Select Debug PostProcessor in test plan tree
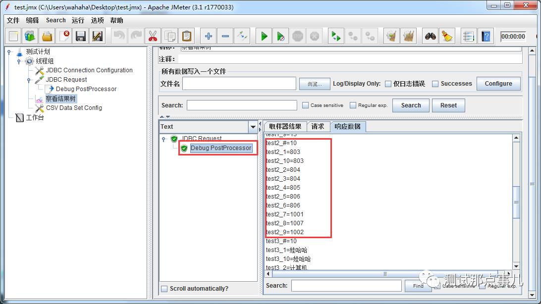This screenshot has height=304, width=541. 86,89
